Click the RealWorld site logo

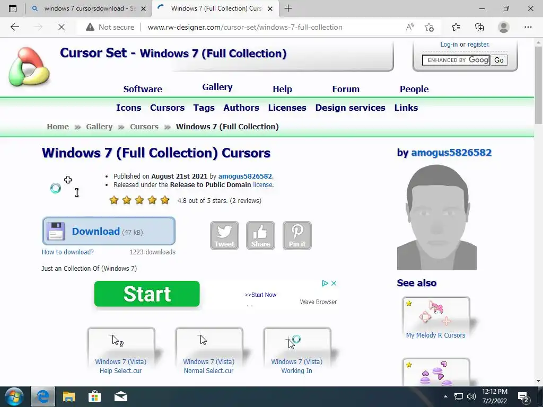(29, 66)
